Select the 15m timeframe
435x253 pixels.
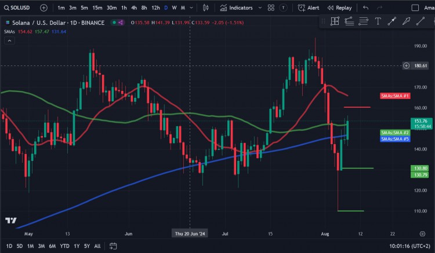97,8
